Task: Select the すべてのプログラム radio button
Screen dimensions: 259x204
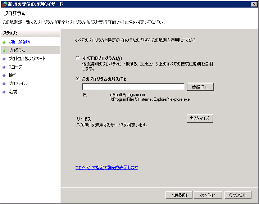Action: [x=78, y=58]
